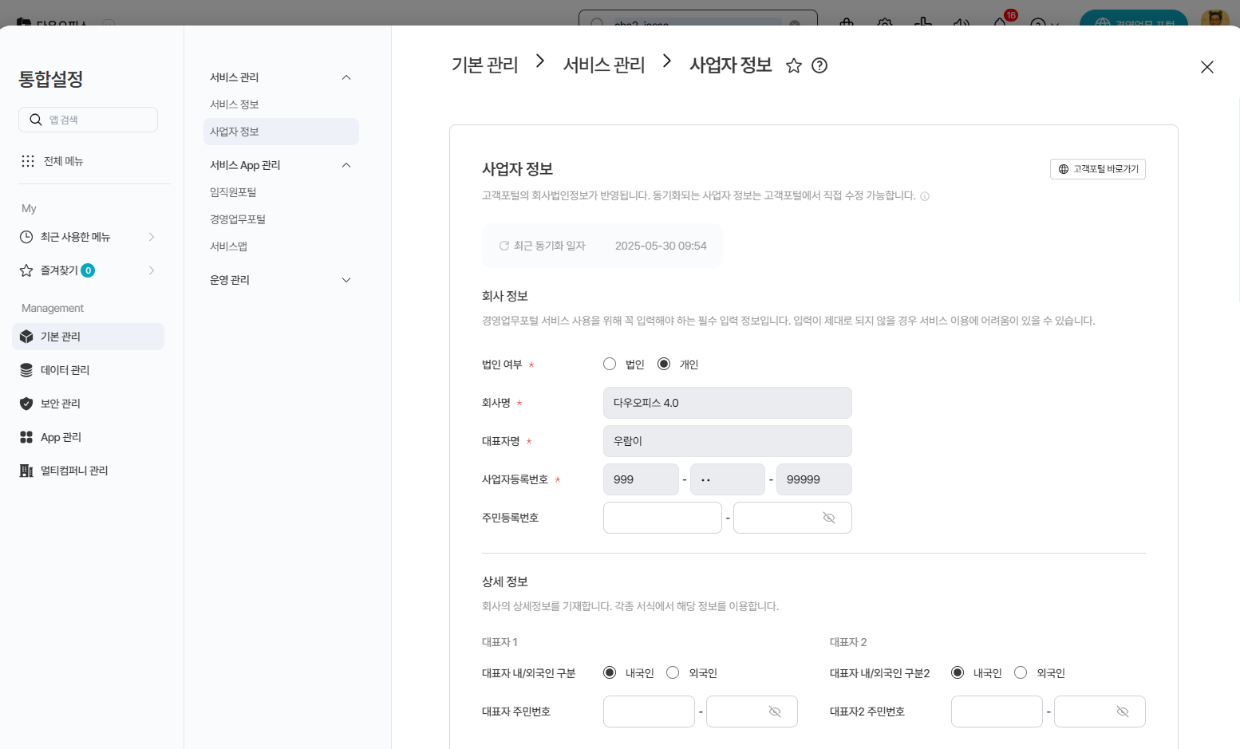Expand 최근 사용한 메뉴 submenu

coord(152,237)
